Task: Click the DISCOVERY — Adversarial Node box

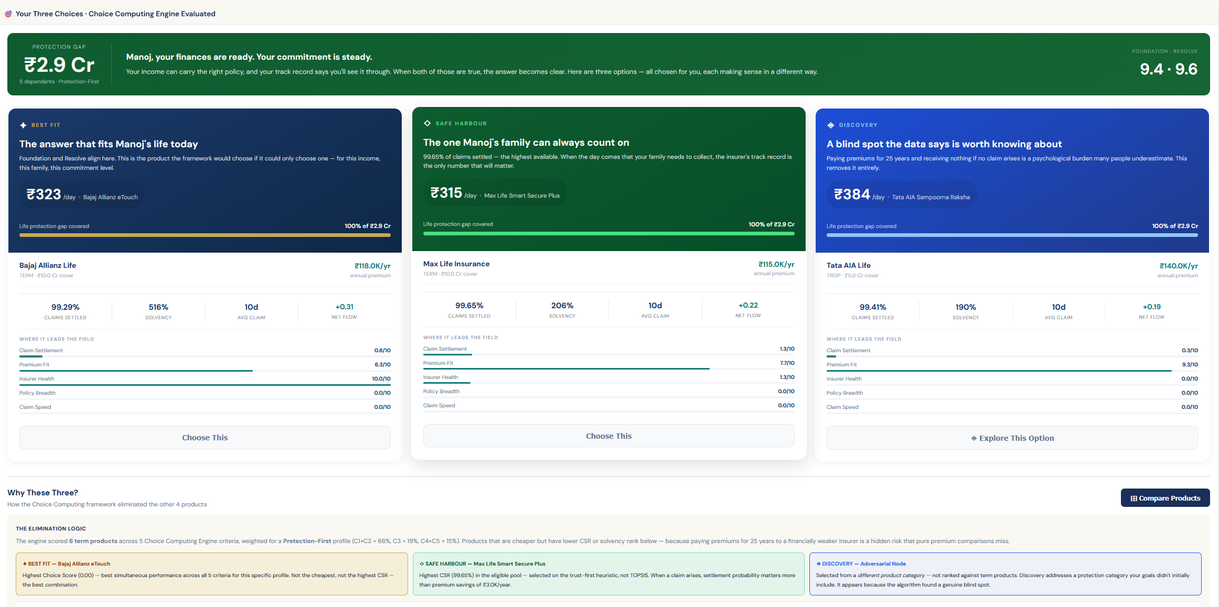Action: coord(1005,574)
